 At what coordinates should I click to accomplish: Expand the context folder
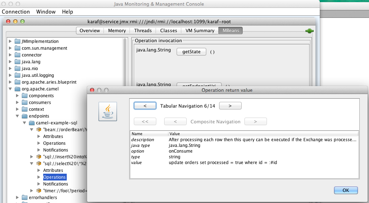click(17, 109)
